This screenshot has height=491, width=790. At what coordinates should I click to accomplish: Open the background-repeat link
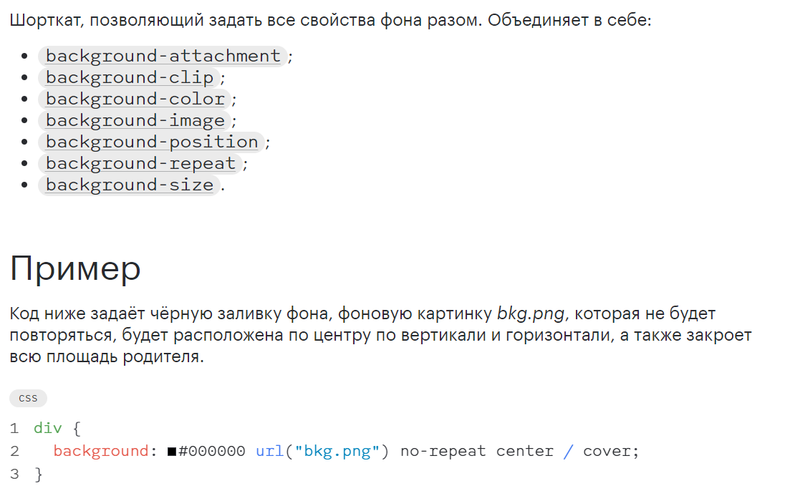140,164
